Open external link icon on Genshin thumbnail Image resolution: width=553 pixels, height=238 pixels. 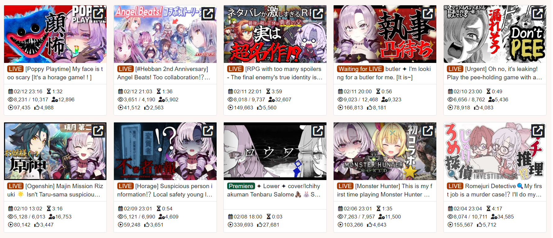click(98, 131)
